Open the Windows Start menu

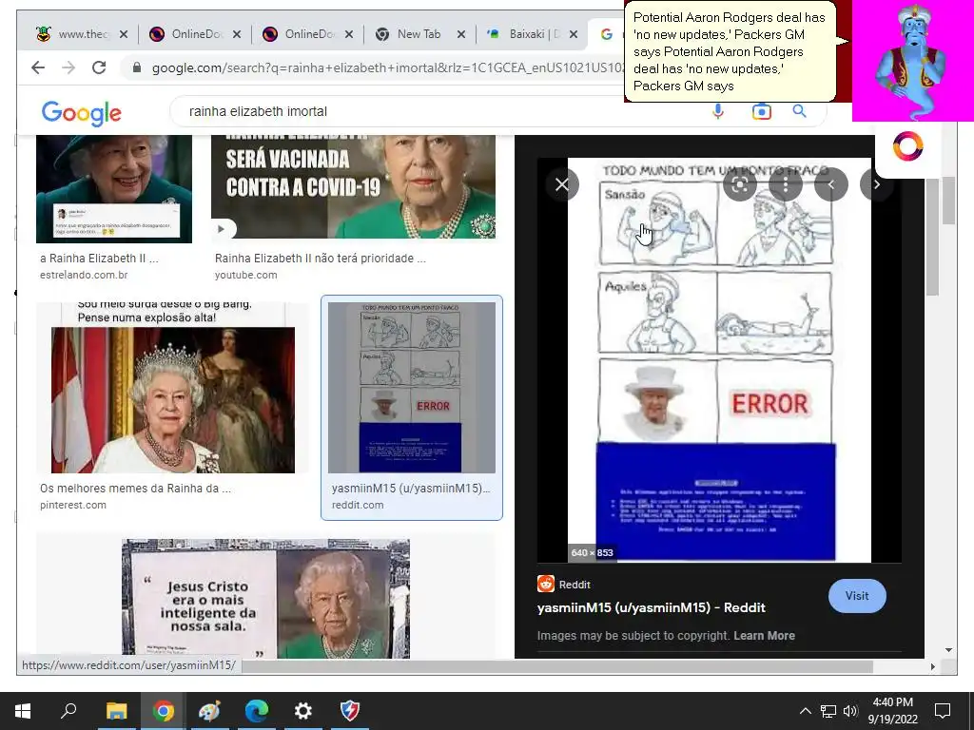pyautogui.click(x=23, y=711)
